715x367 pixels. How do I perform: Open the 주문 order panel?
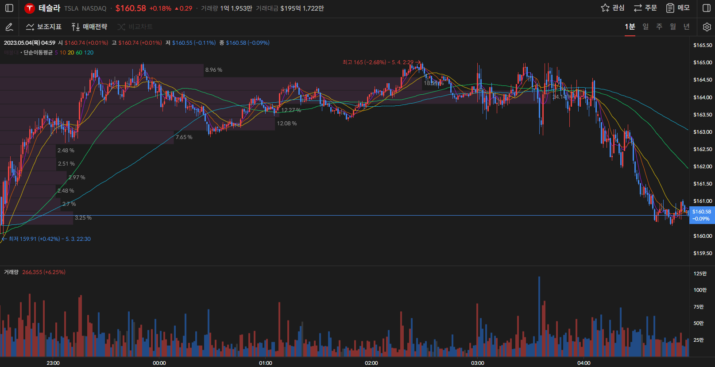(645, 8)
